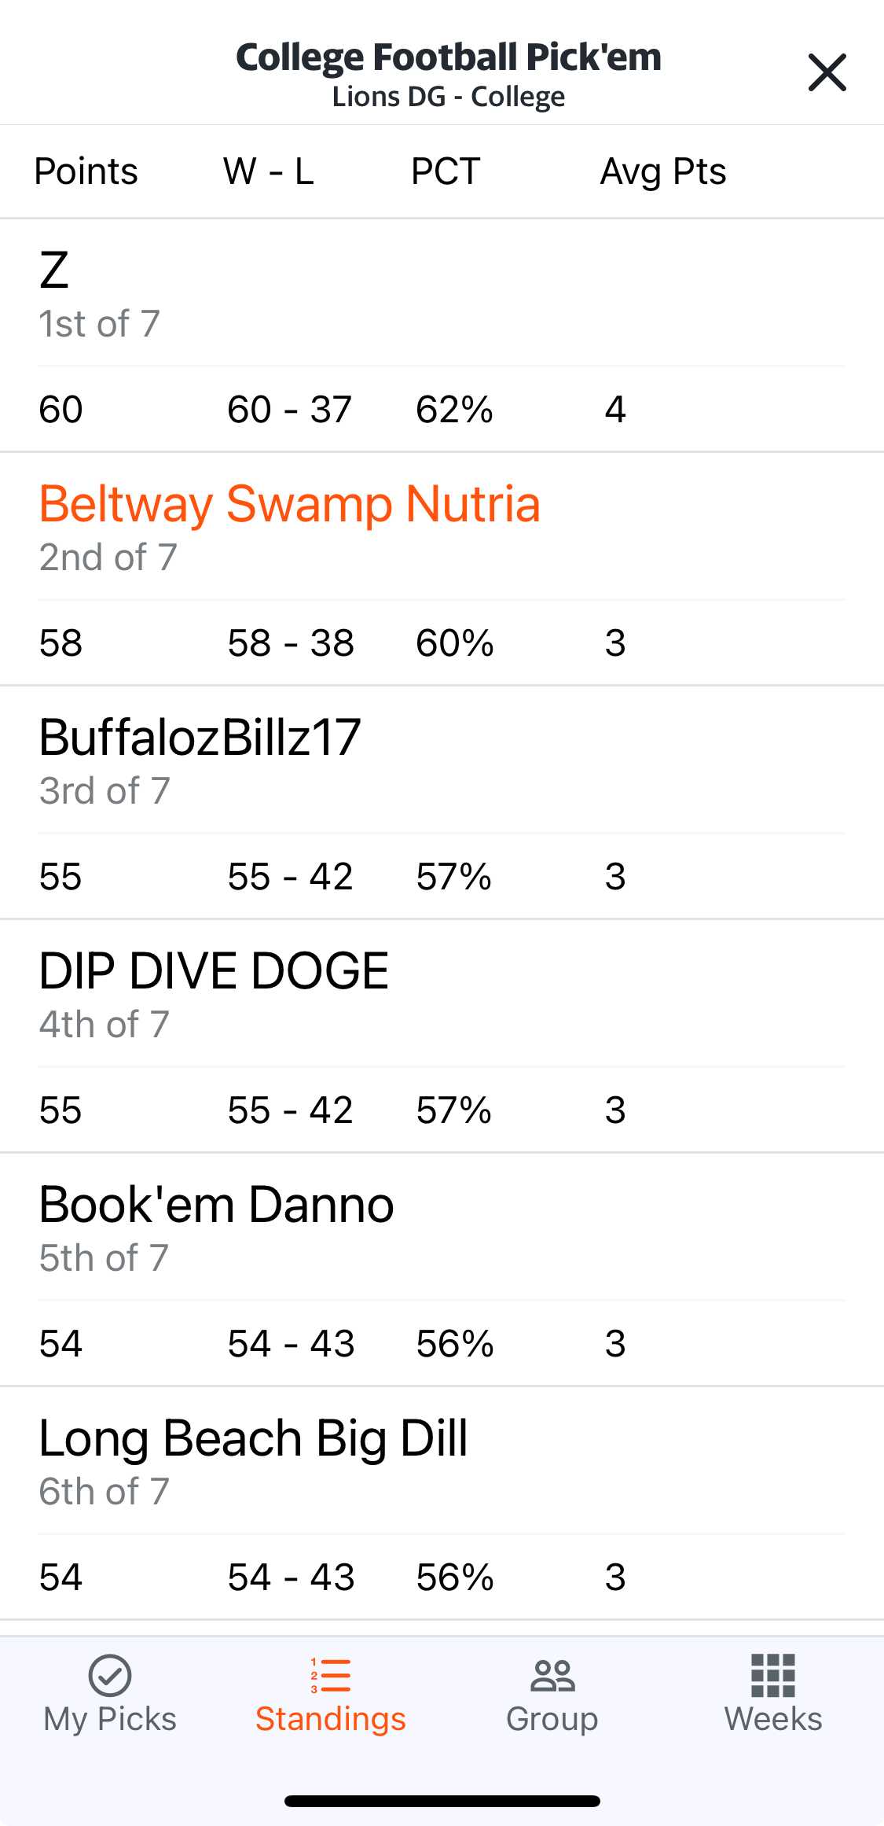Tap the Weeks grid icon
Image resolution: width=884 pixels, height=1826 pixels.
pyautogui.click(x=773, y=1674)
